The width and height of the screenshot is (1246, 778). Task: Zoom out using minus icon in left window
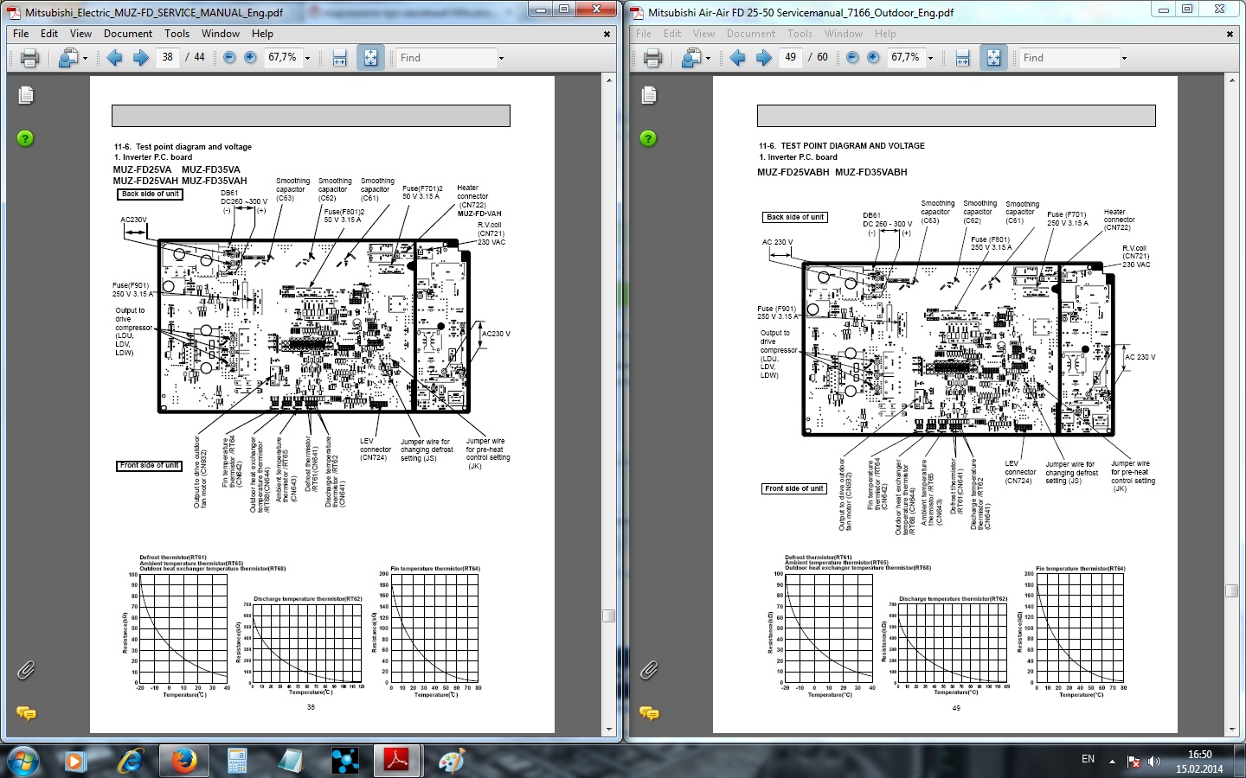pos(229,58)
